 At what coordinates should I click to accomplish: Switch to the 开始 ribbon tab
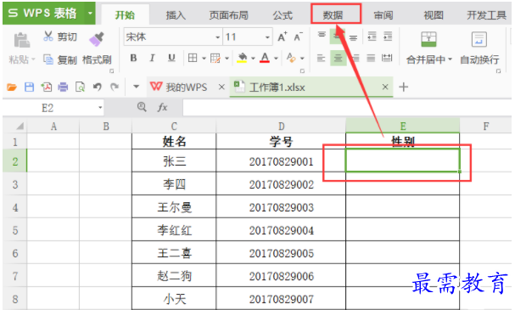[x=125, y=15]
